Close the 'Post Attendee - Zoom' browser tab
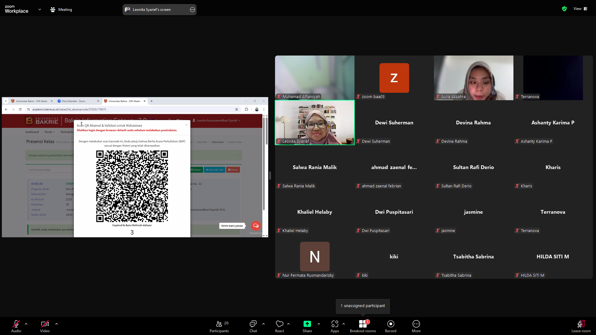This screenshot has width=596, height=335. tap(98, 101)
